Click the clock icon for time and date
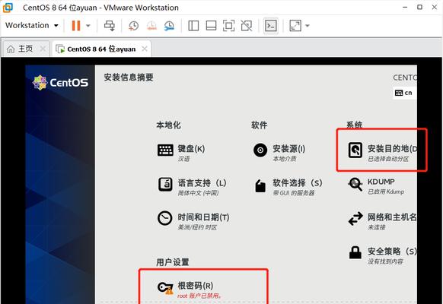Image resolution: width=443 pixels, height=304 pixels. pyautogui.click(x=164, y=218)
